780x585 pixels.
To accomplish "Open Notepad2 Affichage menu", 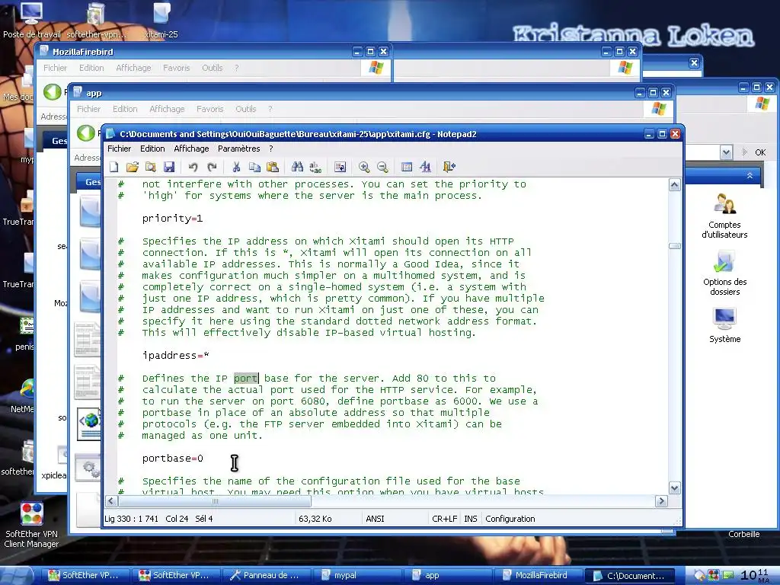I will tap(191, 149).
